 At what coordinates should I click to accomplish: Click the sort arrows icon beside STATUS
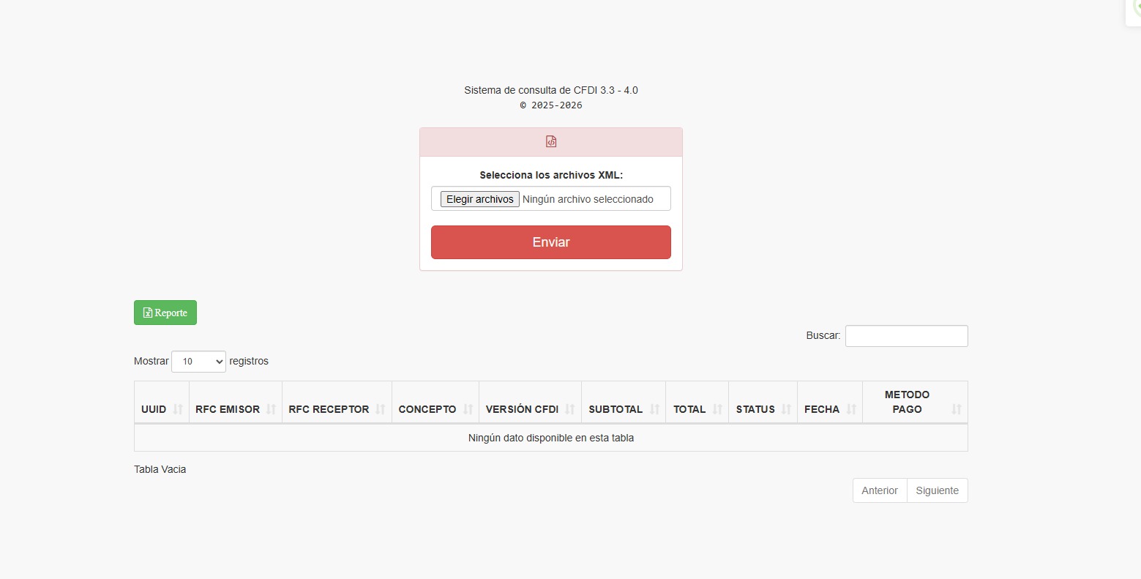pos(786,409)
